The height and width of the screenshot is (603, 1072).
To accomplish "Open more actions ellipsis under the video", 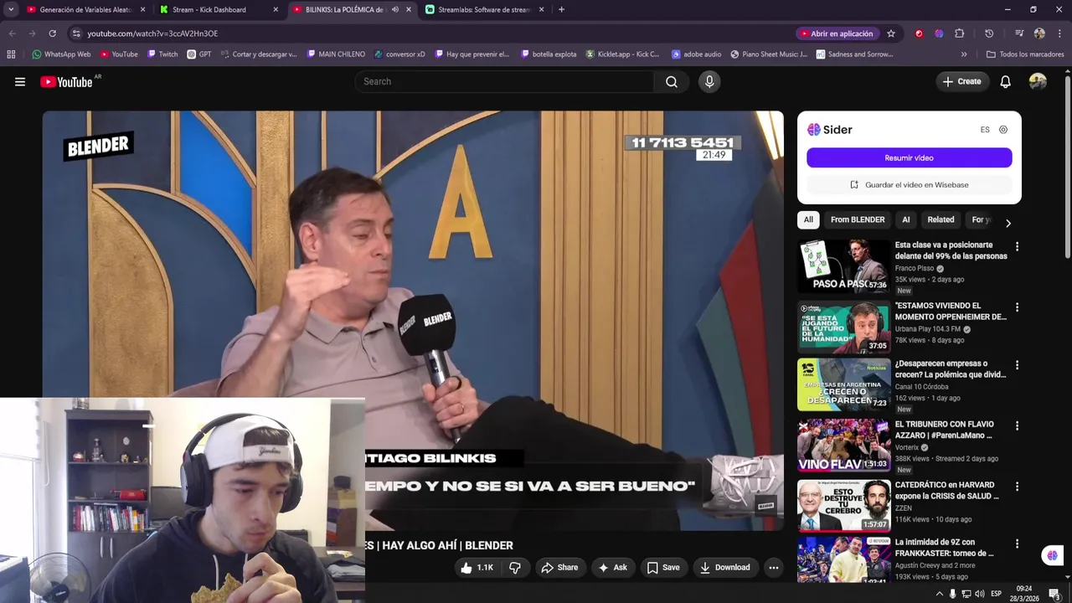I will [774, 568].
